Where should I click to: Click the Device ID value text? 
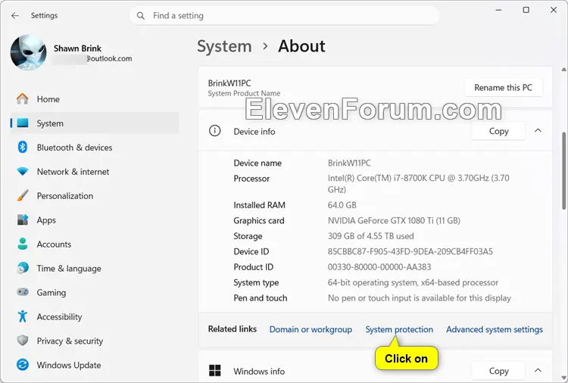(410, 251)
